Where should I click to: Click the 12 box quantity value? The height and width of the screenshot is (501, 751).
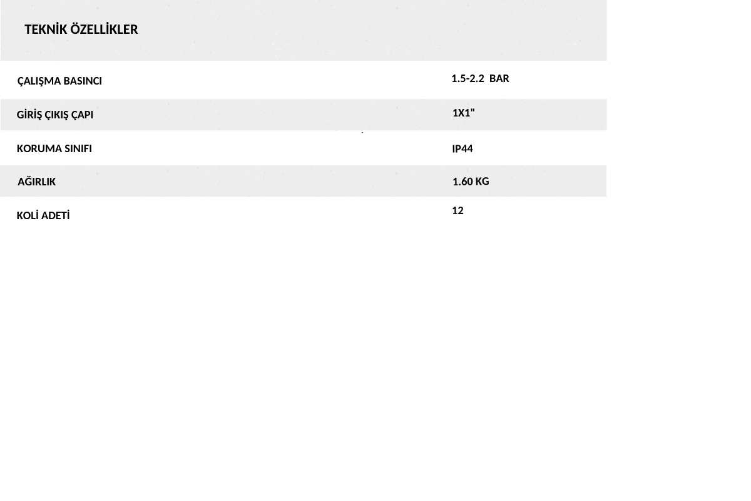[457, 211]
